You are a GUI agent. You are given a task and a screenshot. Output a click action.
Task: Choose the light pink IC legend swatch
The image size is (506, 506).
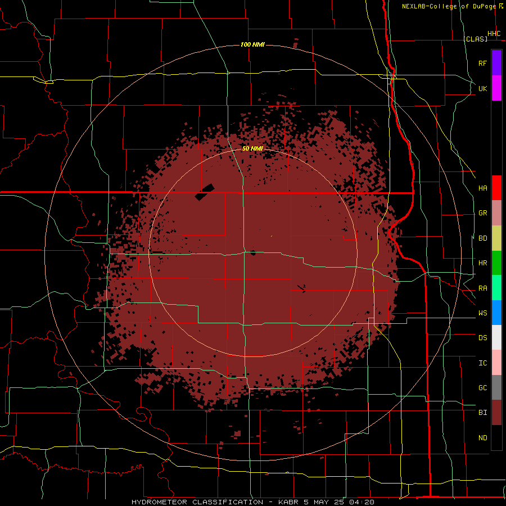(496, 363)
